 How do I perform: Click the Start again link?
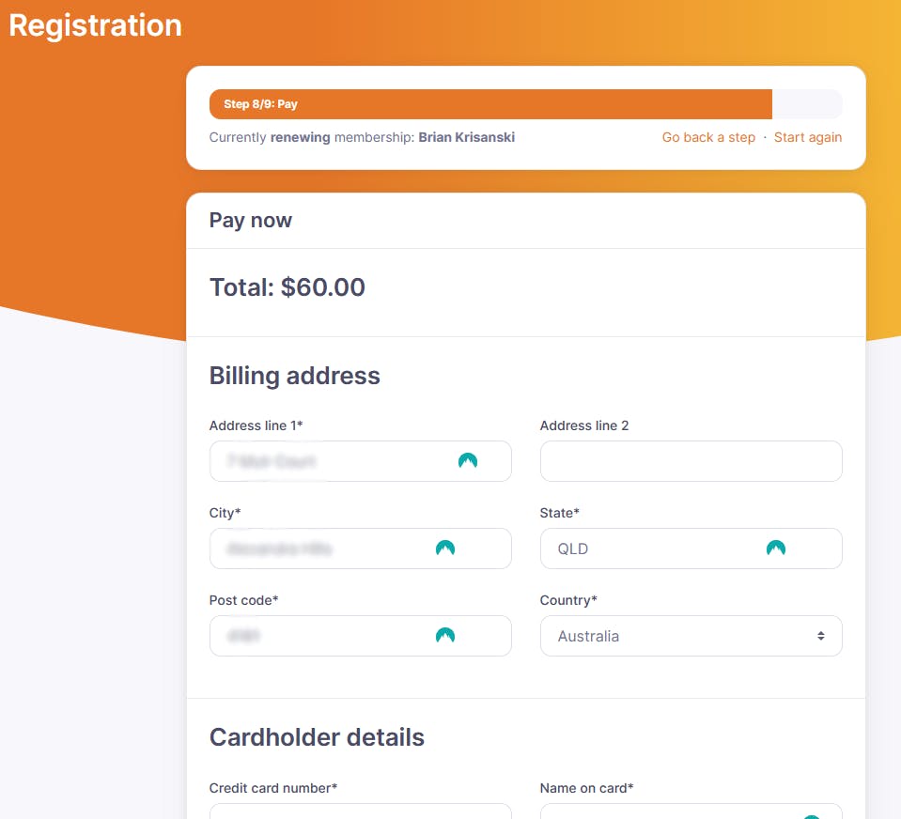(x=808, y=137)
